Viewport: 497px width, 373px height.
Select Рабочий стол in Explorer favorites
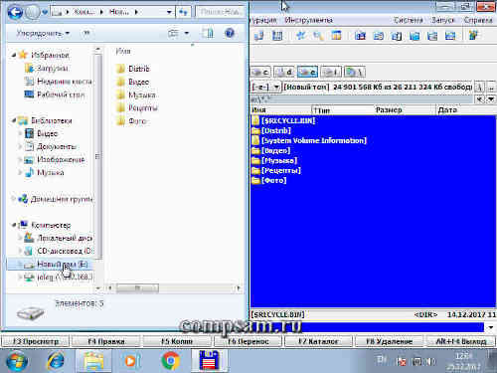pos(61,94)
